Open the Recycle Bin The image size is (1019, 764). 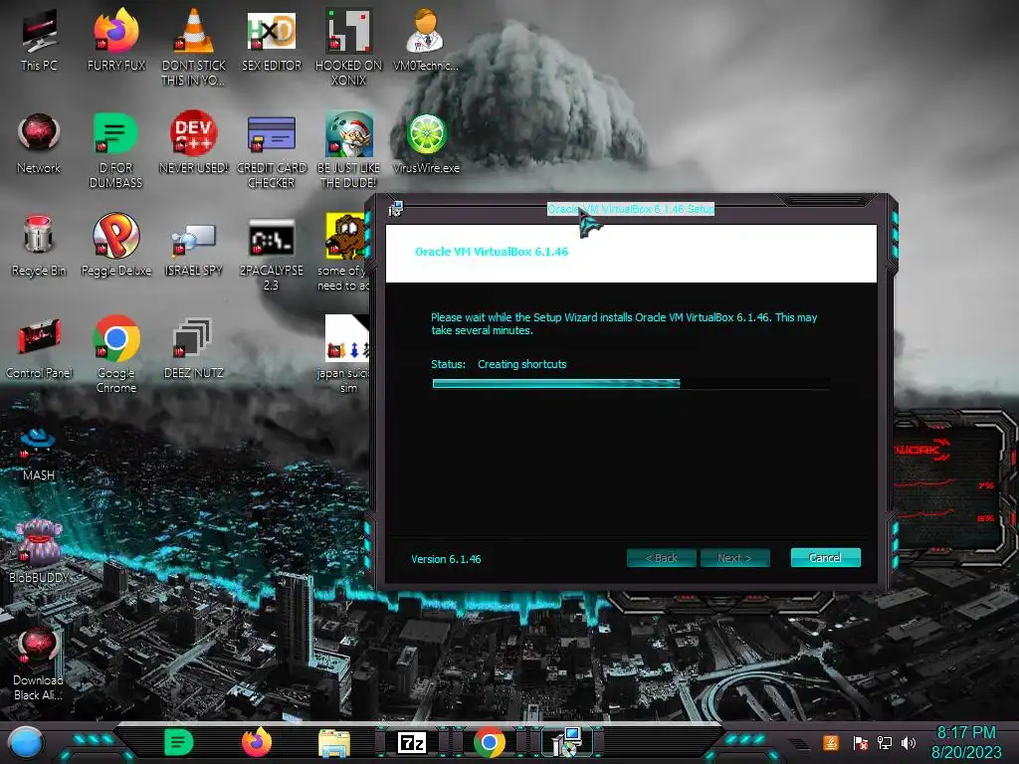coord(39,246)
